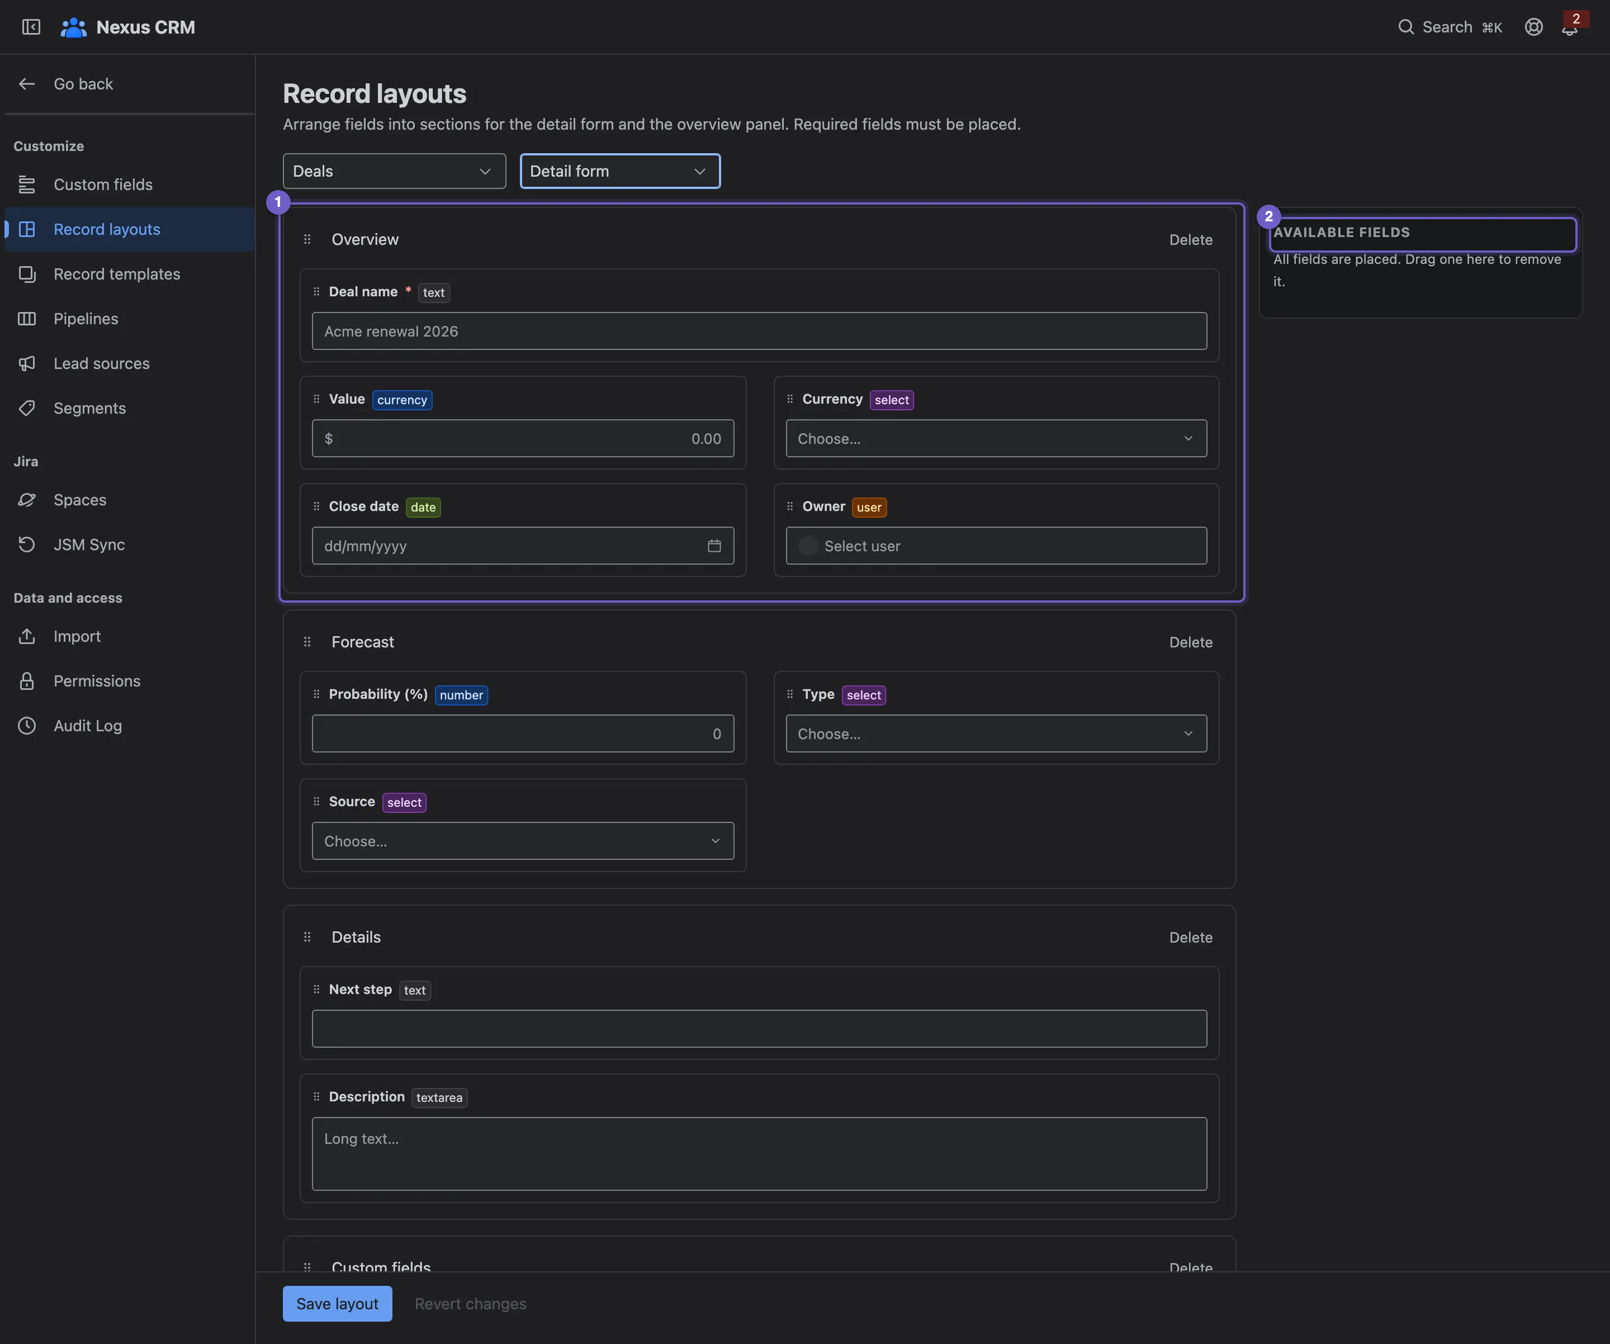Grab the Close date field drag handle
The width and height of the screenshot is (1610, 1344).
316,506
